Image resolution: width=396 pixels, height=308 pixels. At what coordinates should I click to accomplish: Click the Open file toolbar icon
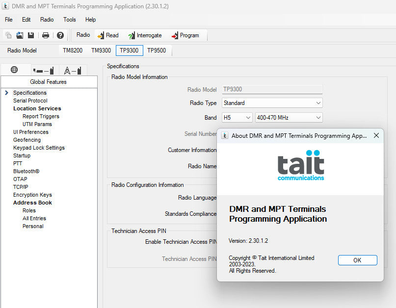[20, 35]
